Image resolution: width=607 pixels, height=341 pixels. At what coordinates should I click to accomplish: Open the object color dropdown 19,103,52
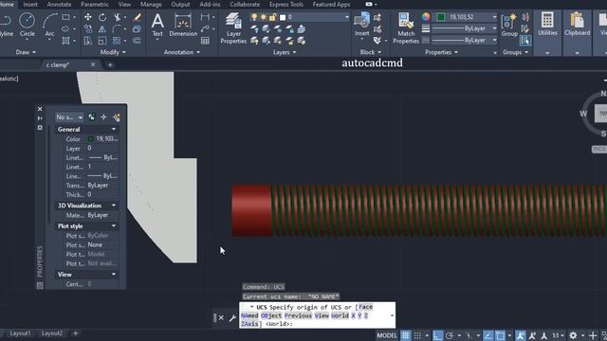pos(467,17)
